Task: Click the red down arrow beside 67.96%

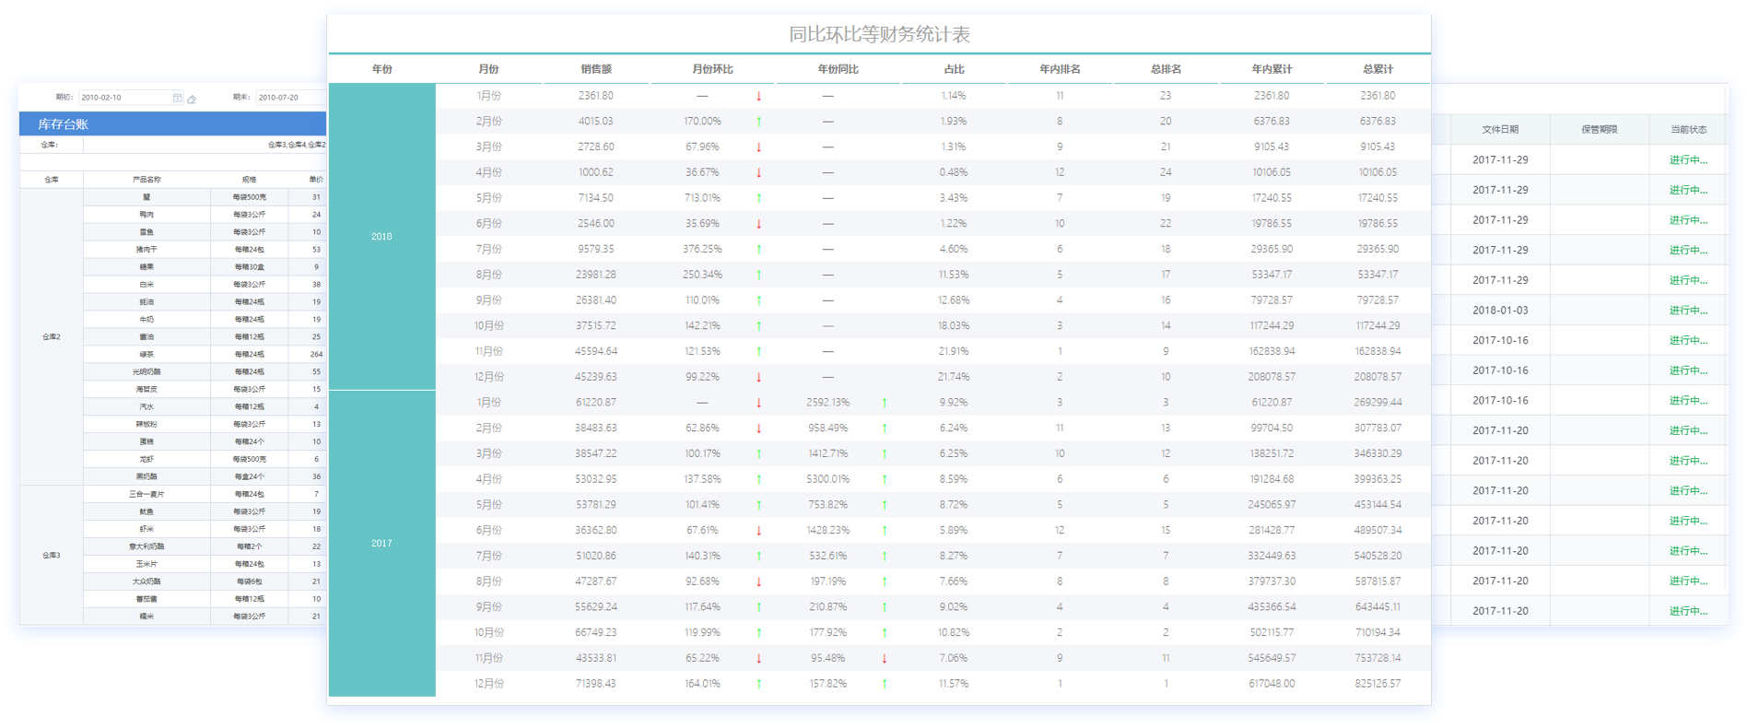Action: (x=759, y=147)
